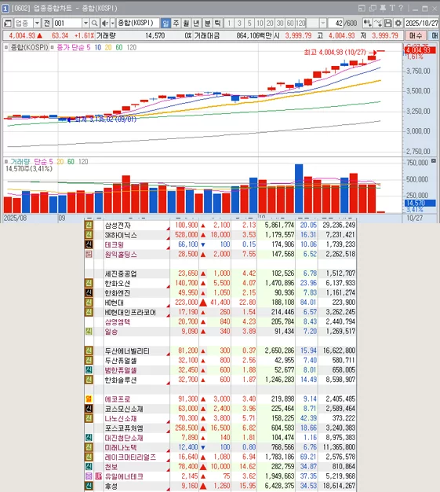Image resolution: width=440 pixels, height=492 pixels.
Task: Click the pin window icon in title bar
Action: click(383, 9)
